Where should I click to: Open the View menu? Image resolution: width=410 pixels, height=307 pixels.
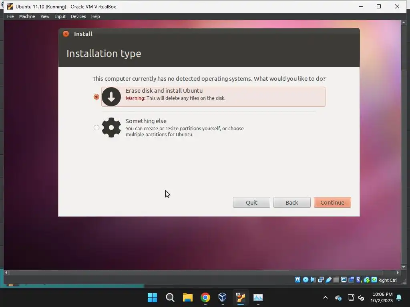pos(45,16)
